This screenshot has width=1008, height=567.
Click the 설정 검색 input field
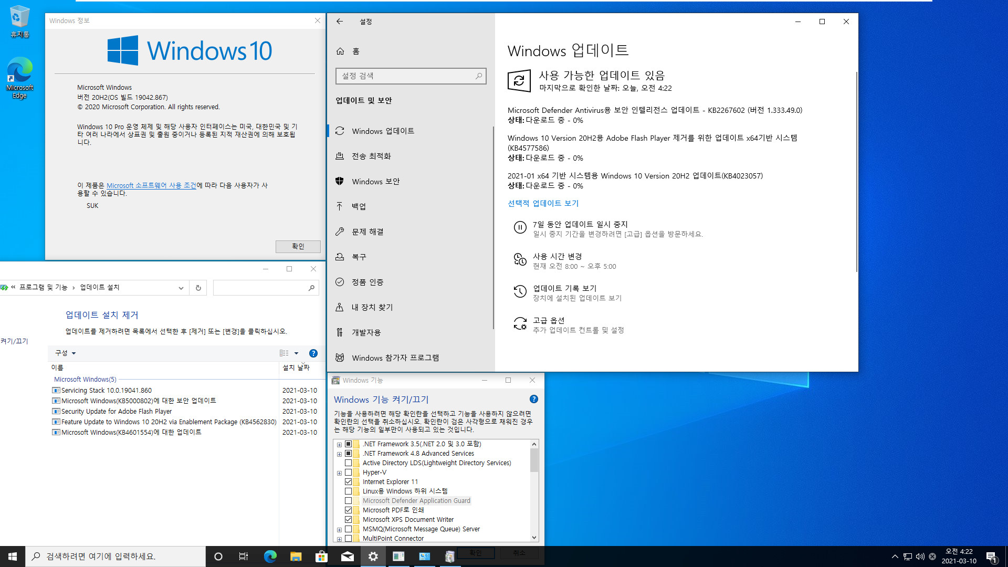pos(411,76)
